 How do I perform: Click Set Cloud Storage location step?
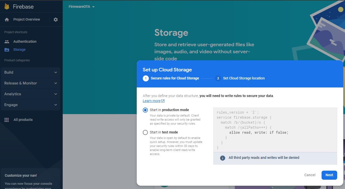click(244, 78)
